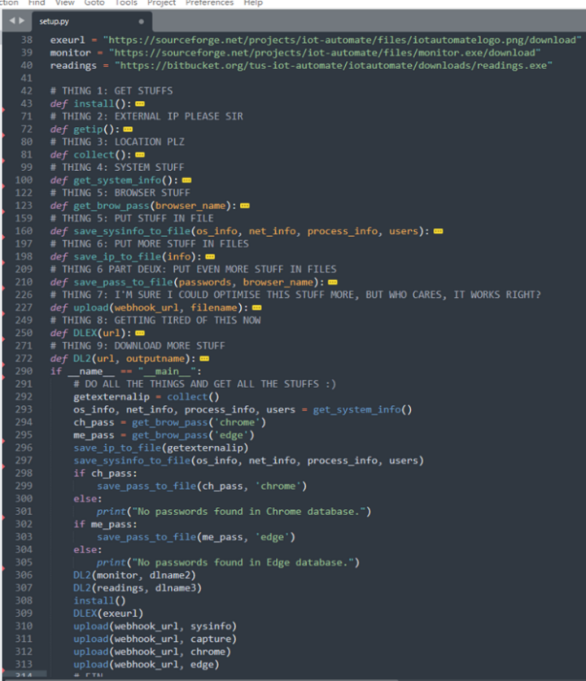Click get_brow_pass('edge') call
The image size is (586, 681).
coord(193,435)
